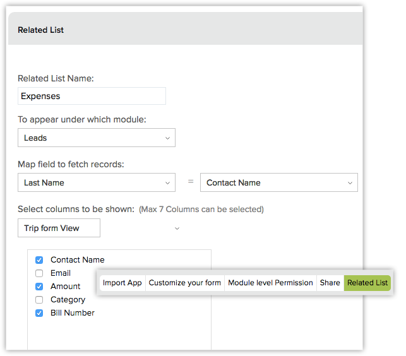Switch to Module level Permission tab

[x=270, y=283]
